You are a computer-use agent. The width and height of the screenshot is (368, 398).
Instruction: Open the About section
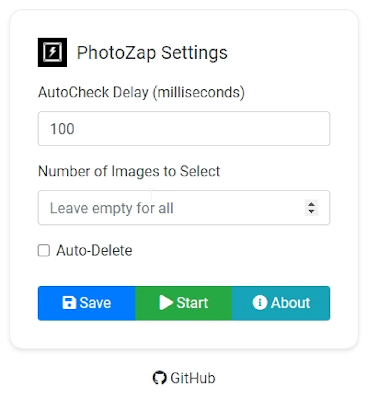281,303
